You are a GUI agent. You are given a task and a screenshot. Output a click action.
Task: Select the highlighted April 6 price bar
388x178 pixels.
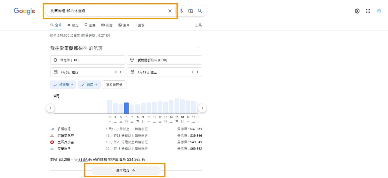126,108
